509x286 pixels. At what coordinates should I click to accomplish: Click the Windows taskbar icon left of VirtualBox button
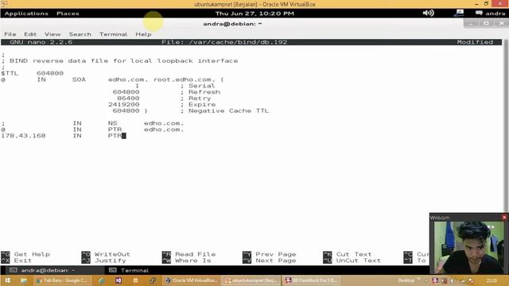[x=152, y=280]
